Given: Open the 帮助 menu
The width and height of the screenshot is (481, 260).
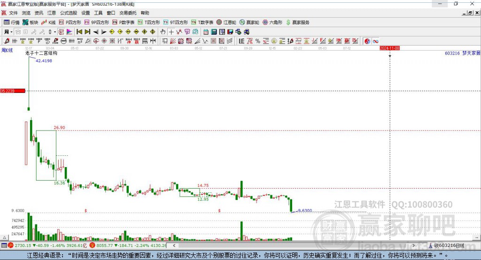Looking at the screenshot, I should (x=145, y=13).
